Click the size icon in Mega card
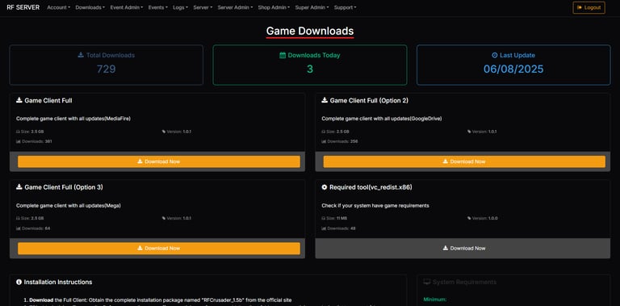This screenshot has width=620, height=306. [x=18, y=218]
